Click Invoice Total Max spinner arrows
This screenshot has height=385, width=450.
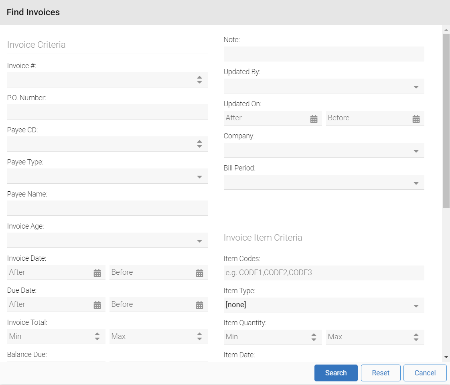199,336
